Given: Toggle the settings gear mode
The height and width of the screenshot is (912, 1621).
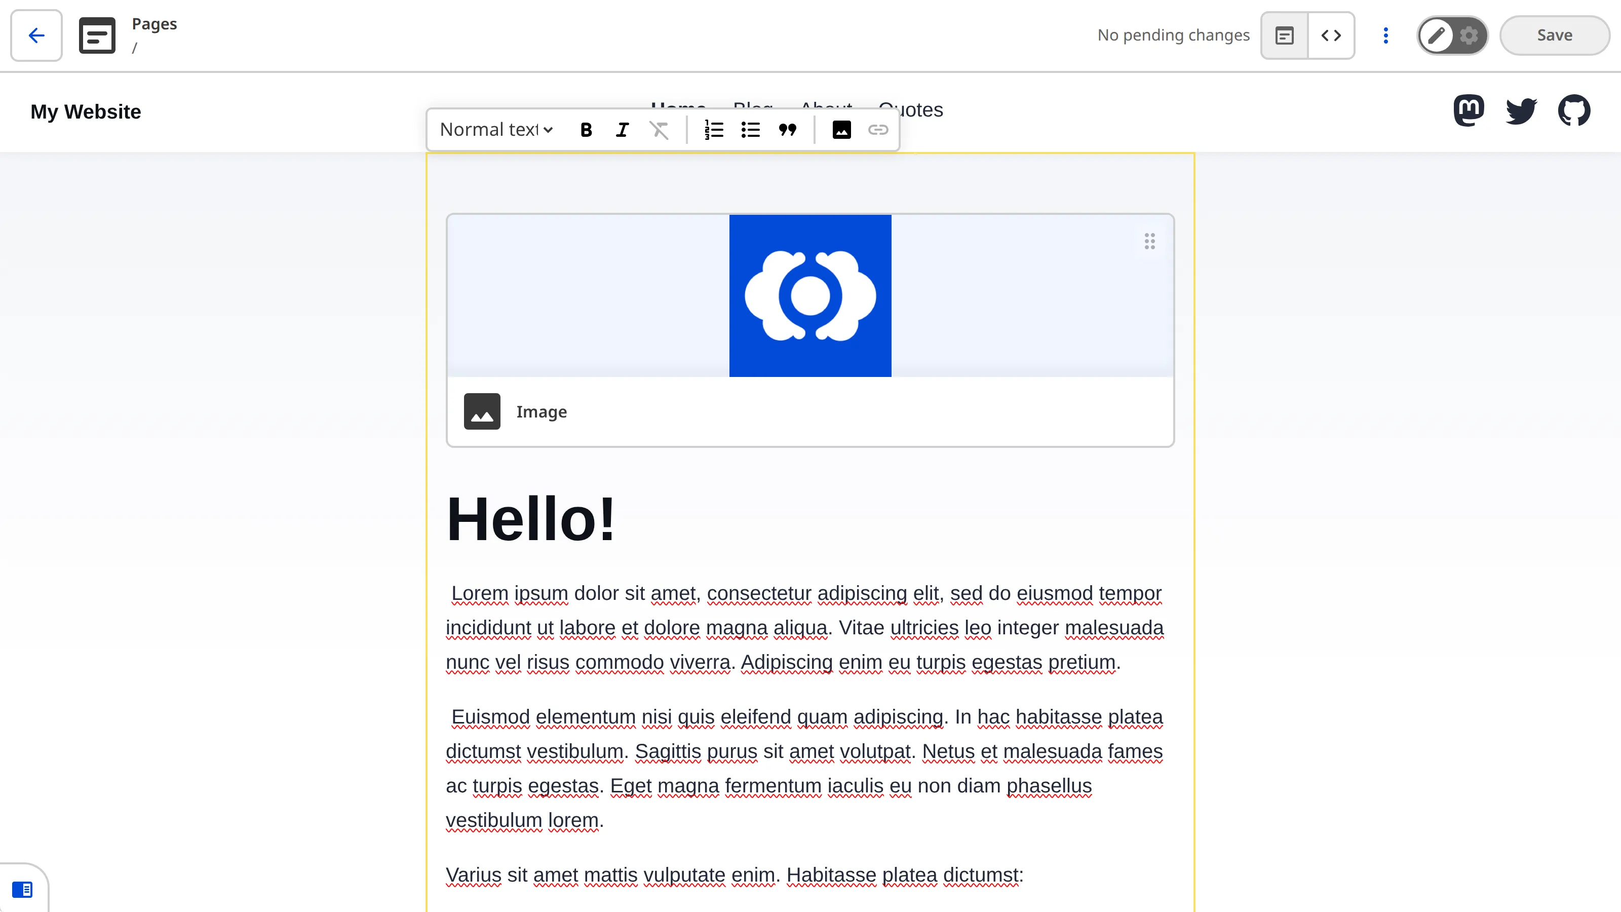Looking at the screenshot, I should pyautogui.click(x=1469, y=35).
